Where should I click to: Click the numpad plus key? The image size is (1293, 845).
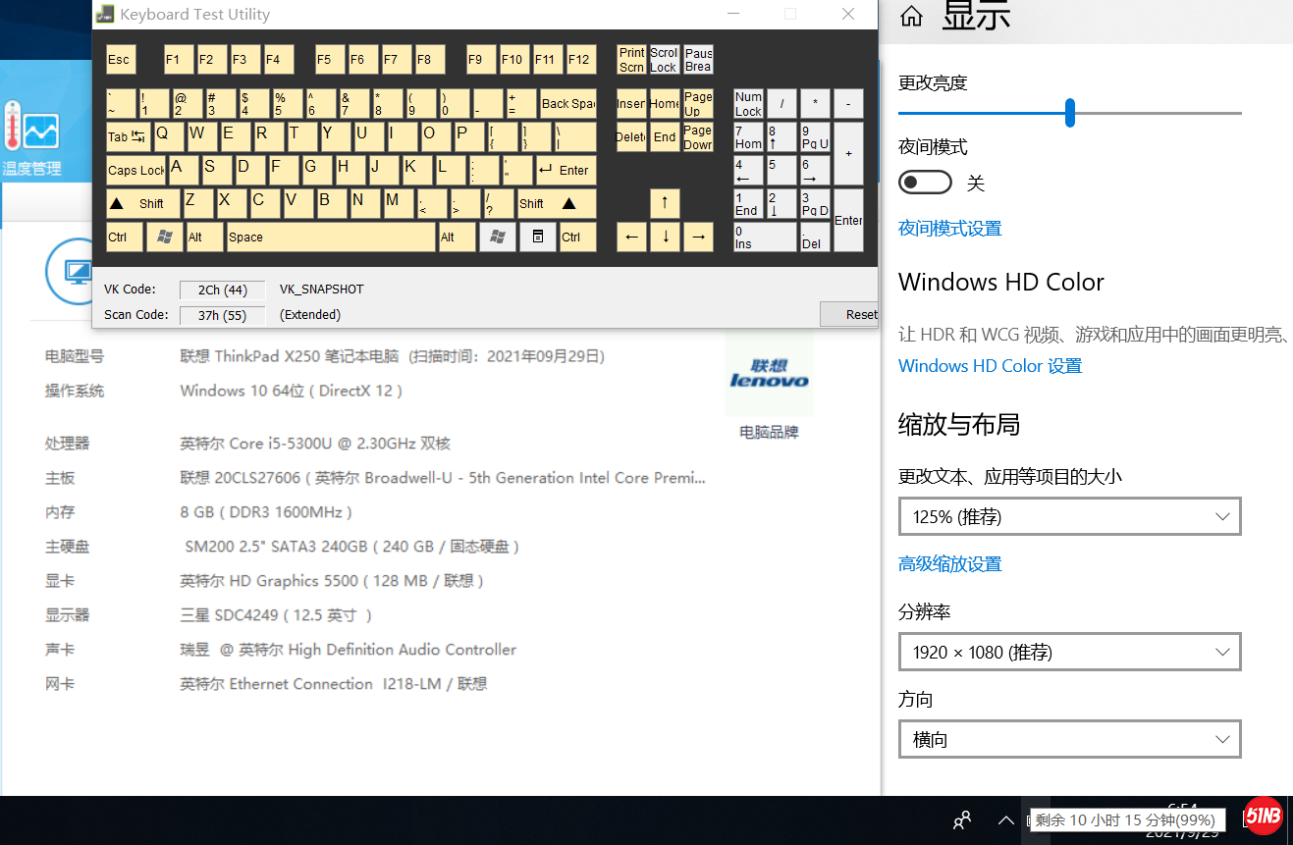[x=849, y=153]
